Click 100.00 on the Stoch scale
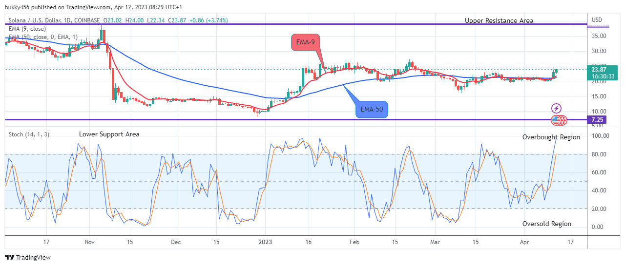Viewport: 625px width, 266px height. pos(600,136)
